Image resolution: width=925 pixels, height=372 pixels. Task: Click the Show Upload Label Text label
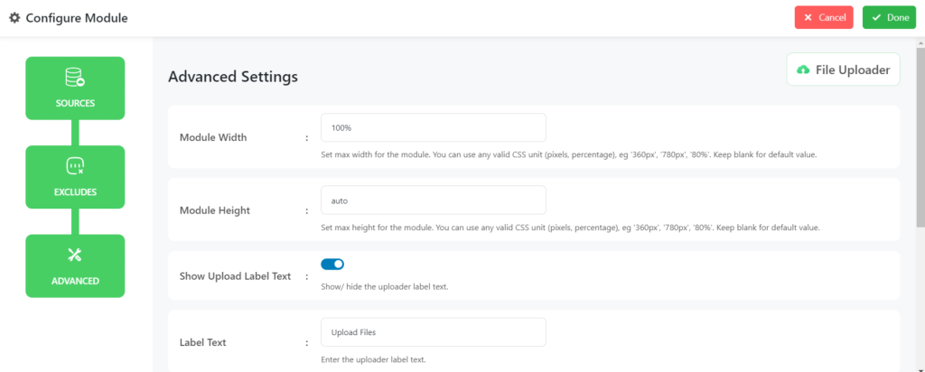[x=235, y=276]
